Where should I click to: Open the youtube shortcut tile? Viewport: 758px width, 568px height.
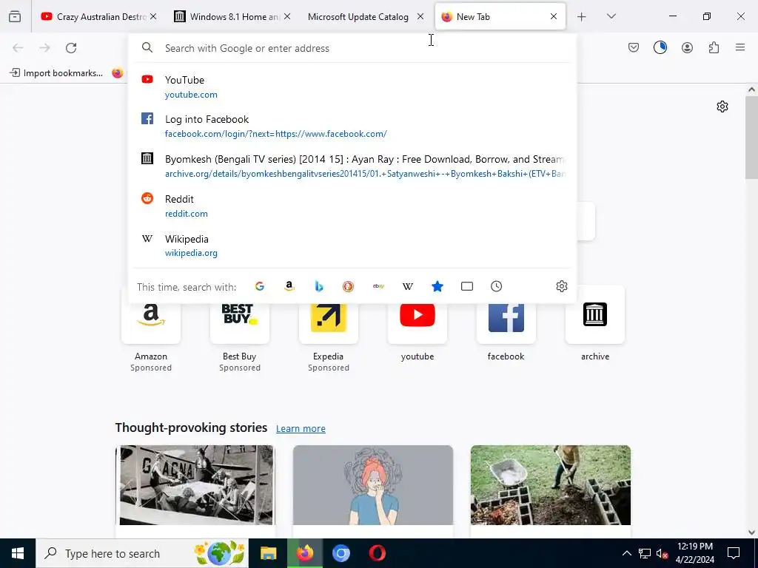(x=417, y=325)
